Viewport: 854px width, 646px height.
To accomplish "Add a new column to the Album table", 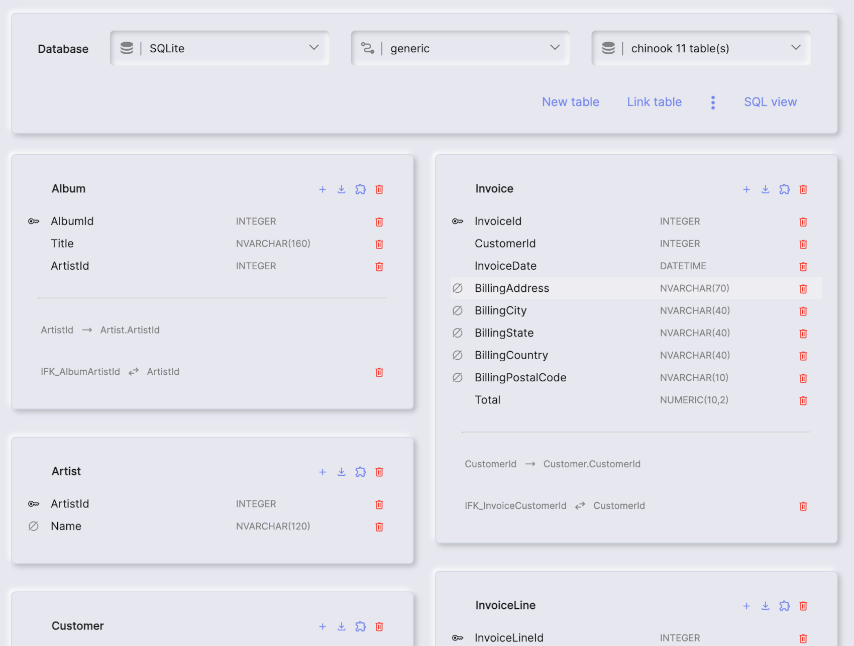I will click(323, 189).
